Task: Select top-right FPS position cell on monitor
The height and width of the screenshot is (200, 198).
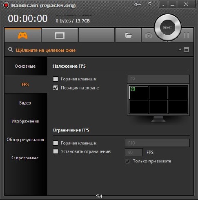Action: tap(178, 93)
